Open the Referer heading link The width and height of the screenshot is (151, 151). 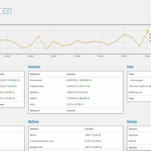[33, 122]
